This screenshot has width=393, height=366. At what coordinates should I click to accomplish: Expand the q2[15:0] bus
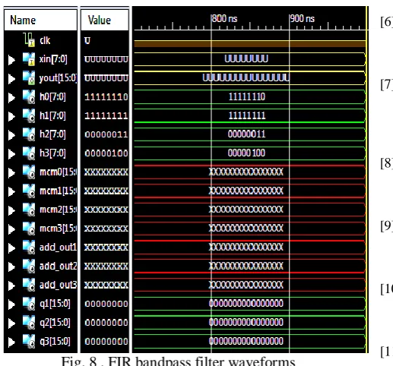[11, 323]
